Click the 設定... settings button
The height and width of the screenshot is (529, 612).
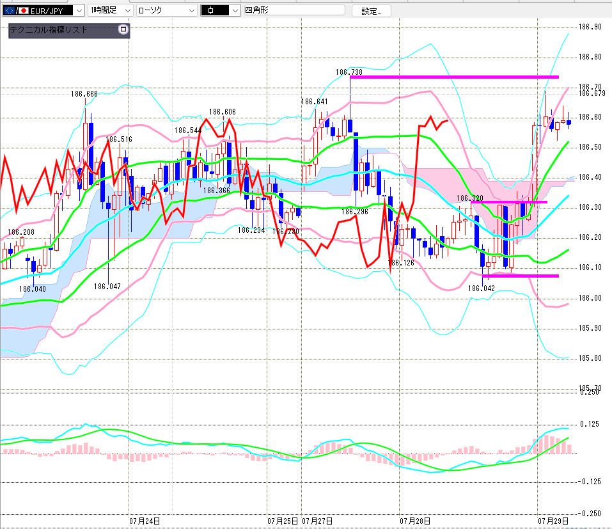(372, 11)
